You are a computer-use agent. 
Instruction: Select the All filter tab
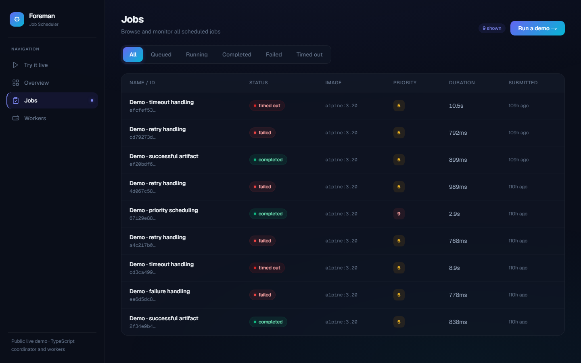coord(133,54)
